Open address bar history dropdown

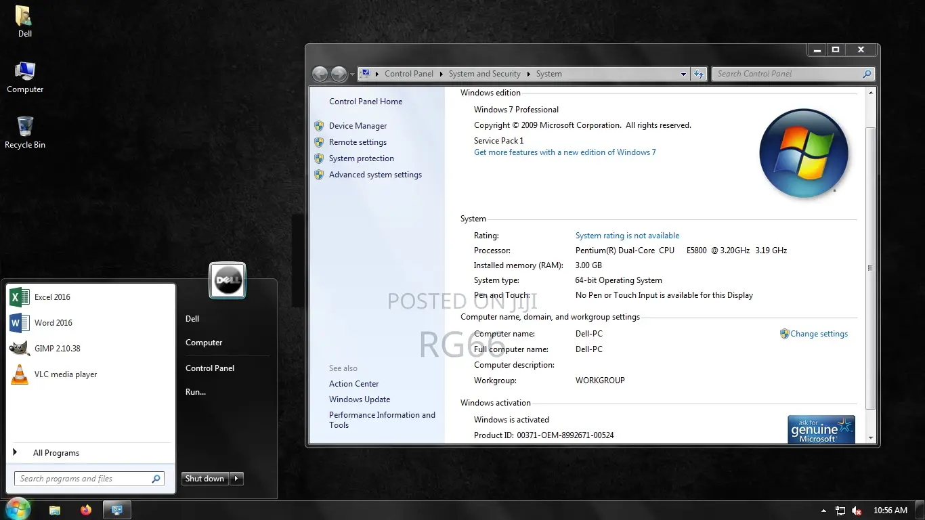(683, 74)
